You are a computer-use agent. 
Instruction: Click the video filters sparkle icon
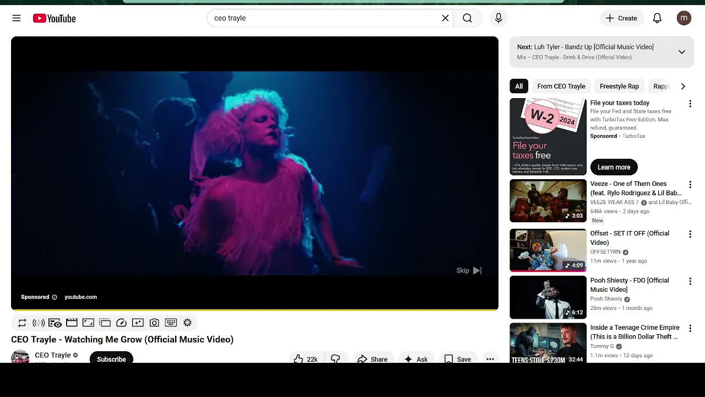(x=138, y=323)
